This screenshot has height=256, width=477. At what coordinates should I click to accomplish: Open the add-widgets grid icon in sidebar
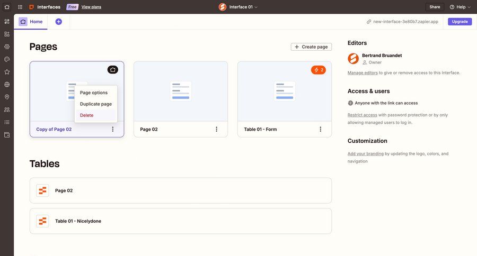coord(7,34)
